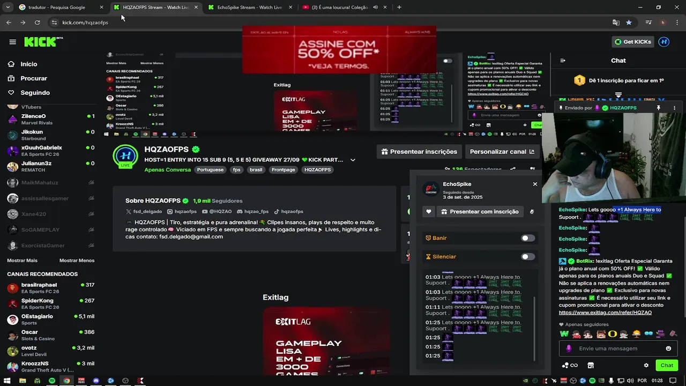Open the emoji picker in chat input
686x386 pixels.
(668, 348)
